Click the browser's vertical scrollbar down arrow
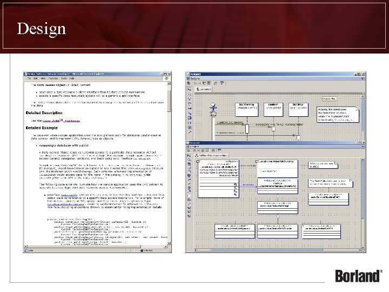Viewport: 389px width, 292px height. click(x=169, y=243)
